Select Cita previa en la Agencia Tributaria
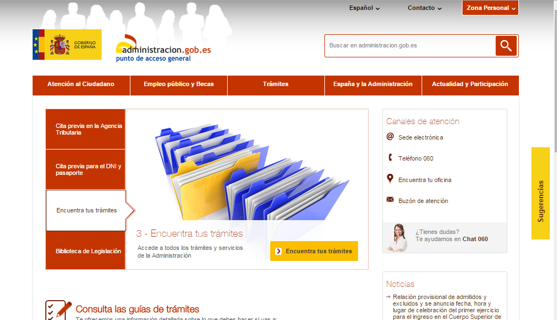The width and height of the screenshot is (557, 320). pos(86,129)
